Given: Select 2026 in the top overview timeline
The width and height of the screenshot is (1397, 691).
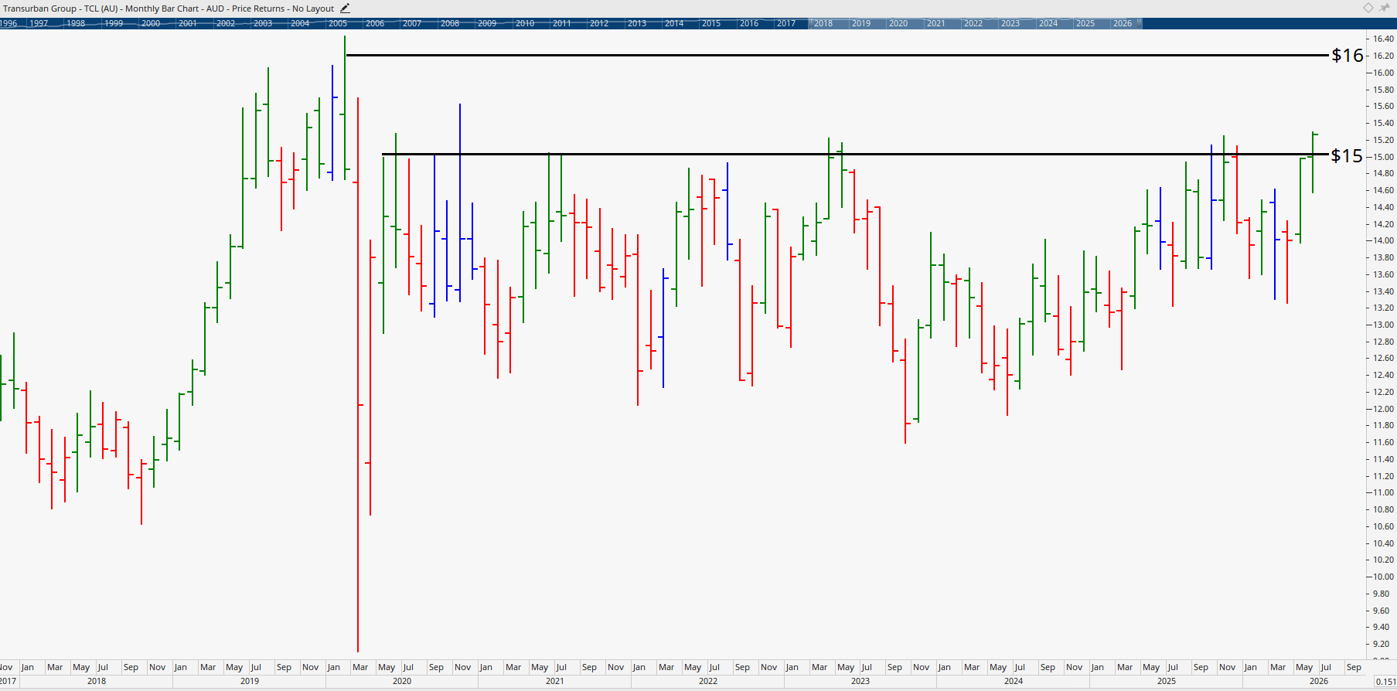Looking at the screenshot, I should point(1123,23).
